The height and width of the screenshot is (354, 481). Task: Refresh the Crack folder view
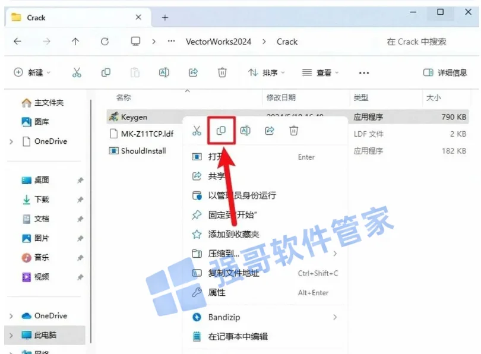coord(105,41)
